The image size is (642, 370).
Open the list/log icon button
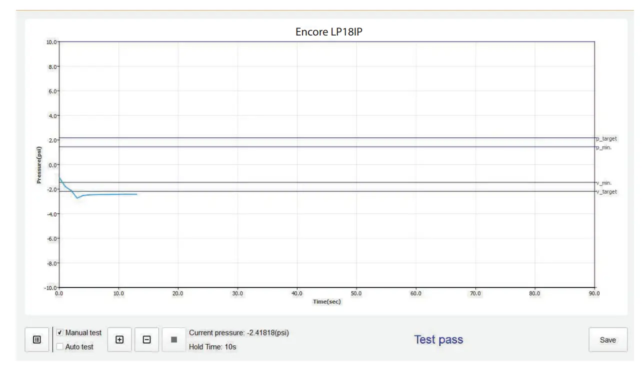coord(37,339)
